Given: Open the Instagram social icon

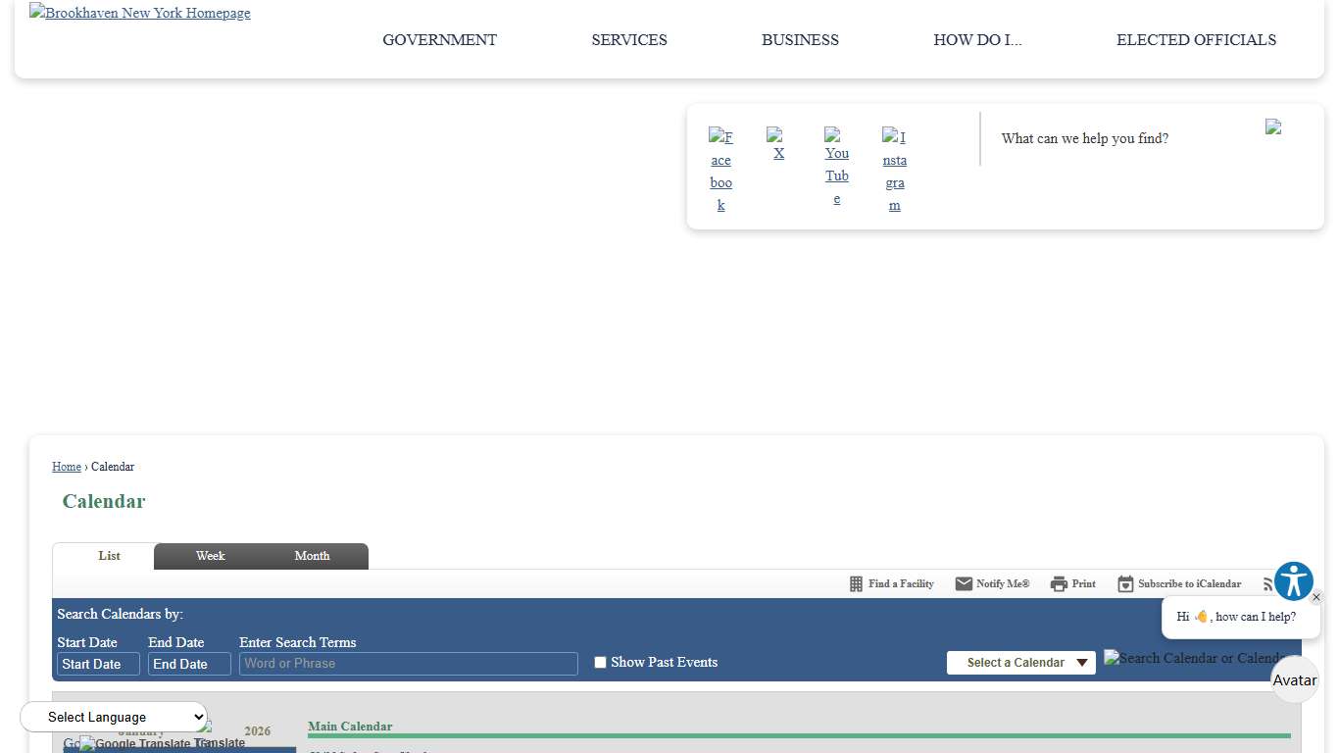Looking at the screenshot, I should (x=894, y=170).
